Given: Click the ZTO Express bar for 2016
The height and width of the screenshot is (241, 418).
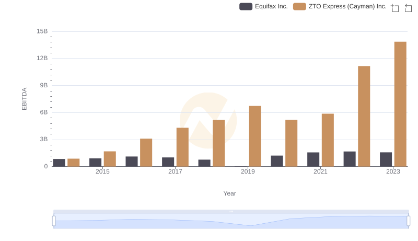Looking at the screenshot, I should click(x=146, y=153).
